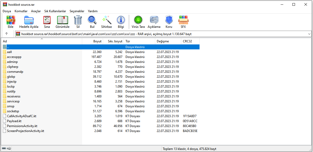Open the Seçenekler menu
The width and height of the screenshot is (313, 152).
coord(77,11)
